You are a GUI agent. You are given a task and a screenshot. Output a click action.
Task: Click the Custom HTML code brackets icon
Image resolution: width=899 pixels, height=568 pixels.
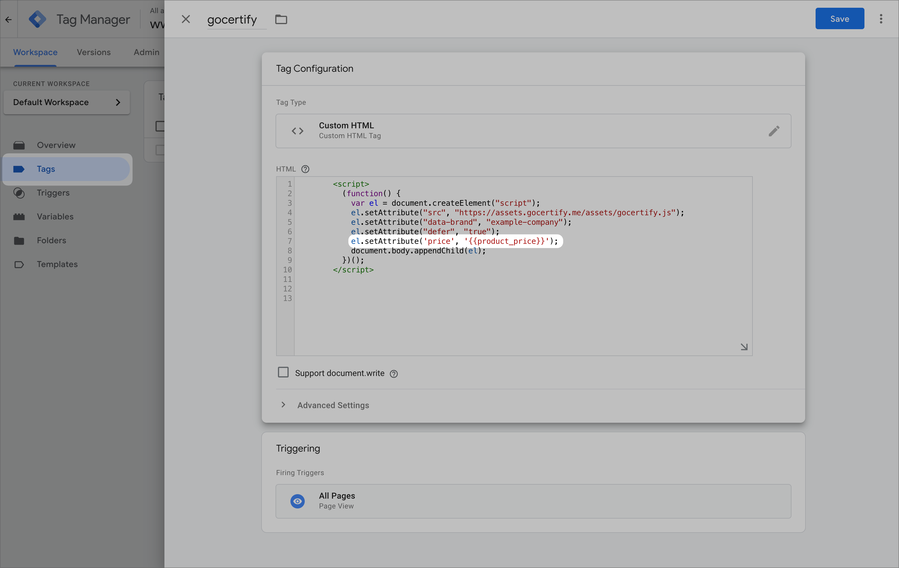click(298, 131)
